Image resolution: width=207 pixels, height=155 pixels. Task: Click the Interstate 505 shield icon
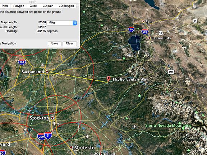[x=22, y=62]
